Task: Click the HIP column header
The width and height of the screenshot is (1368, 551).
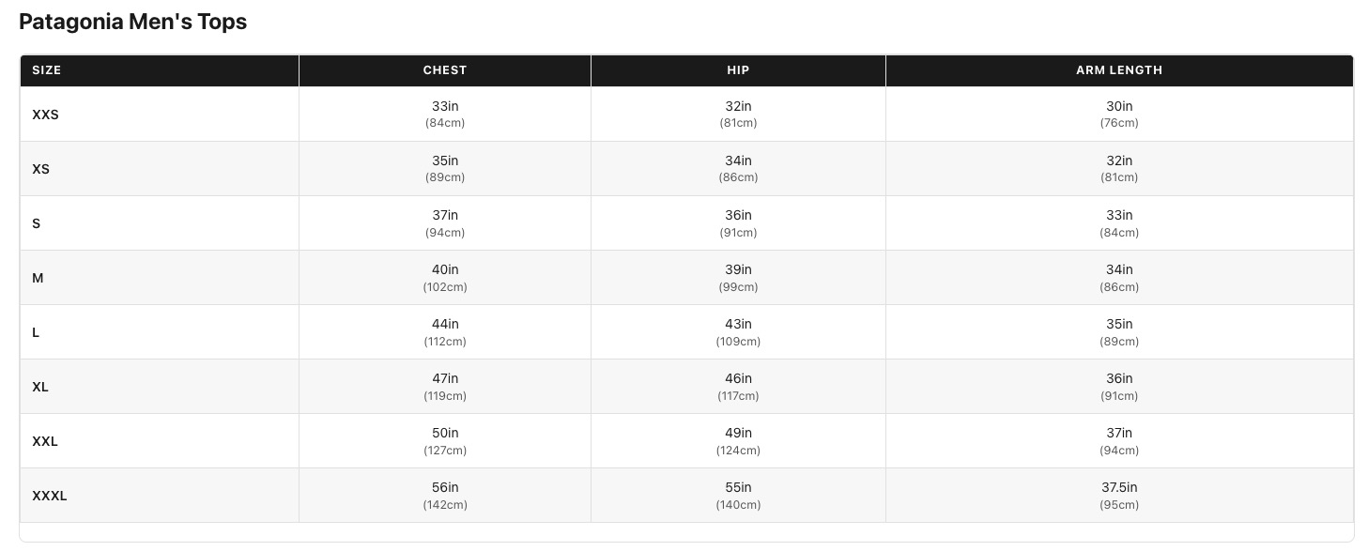Action: 738,70
